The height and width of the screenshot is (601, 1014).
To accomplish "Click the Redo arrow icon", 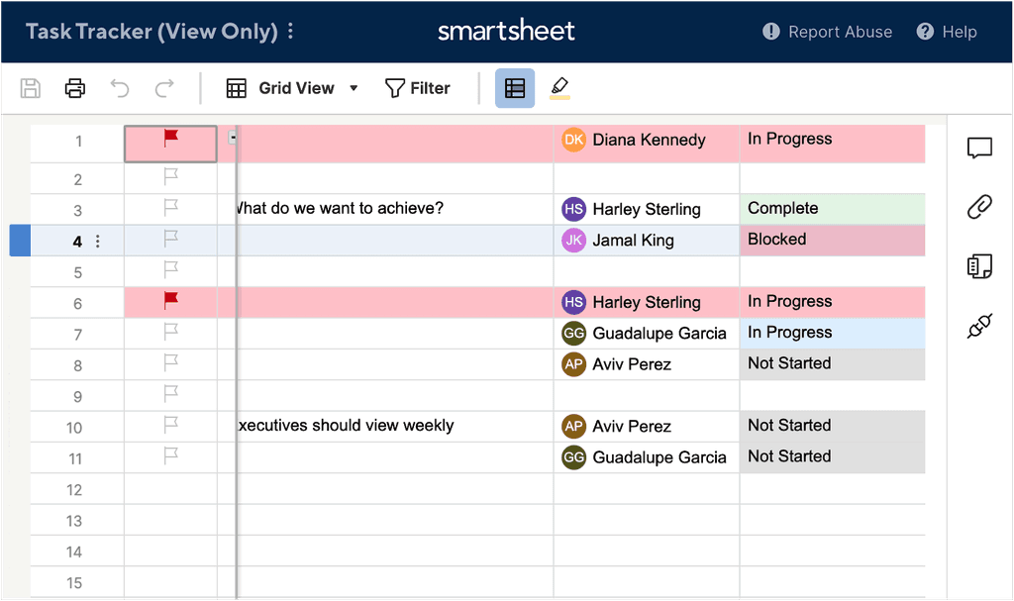I will (x=164, y=87).
